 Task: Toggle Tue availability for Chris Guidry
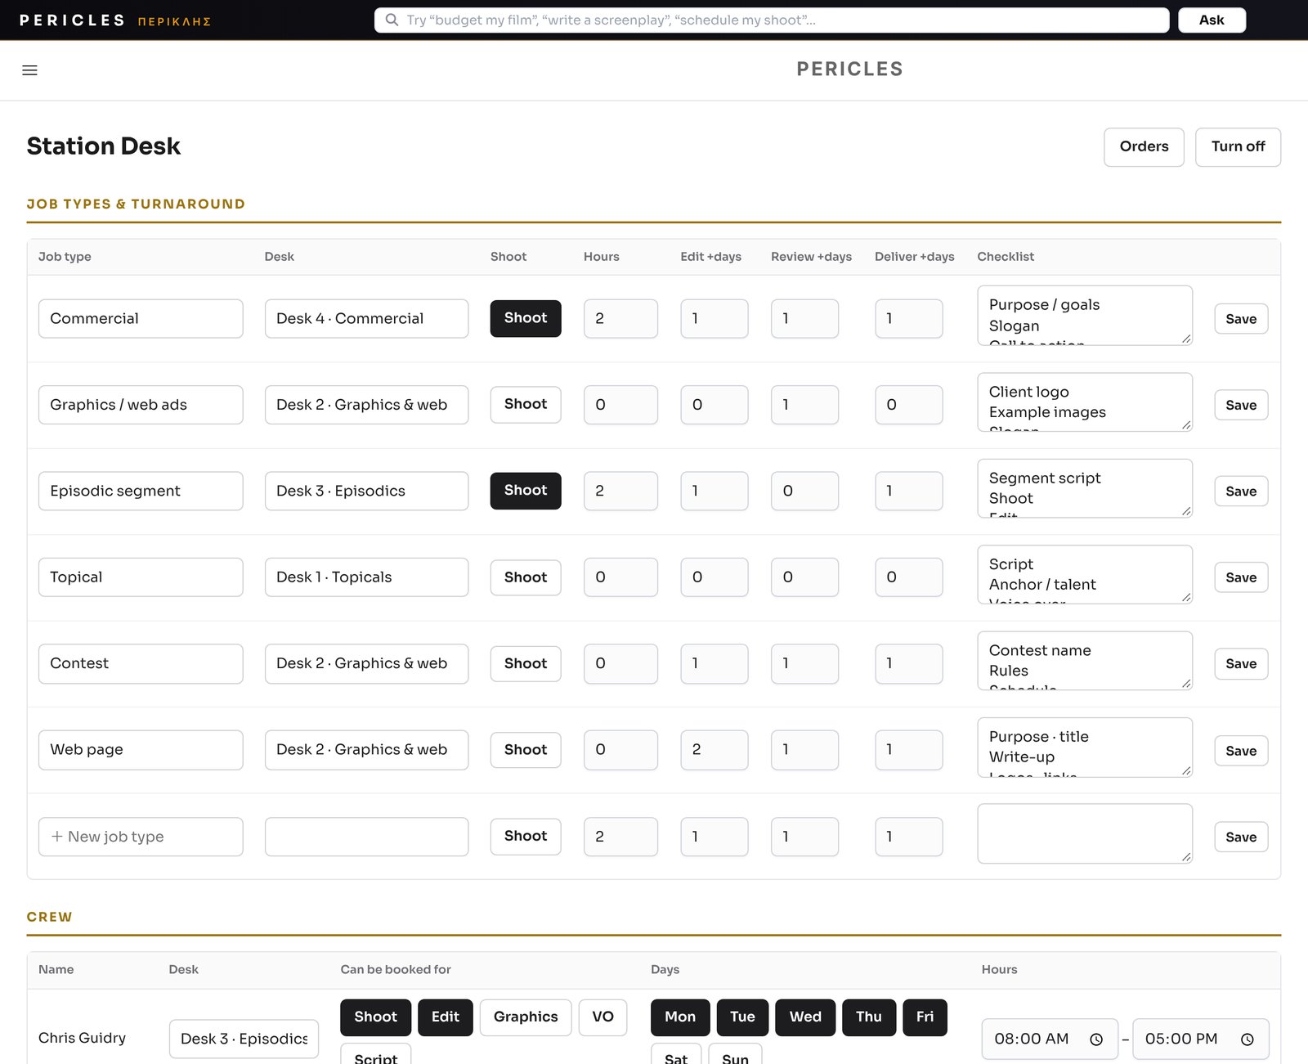pos(742,1017)
